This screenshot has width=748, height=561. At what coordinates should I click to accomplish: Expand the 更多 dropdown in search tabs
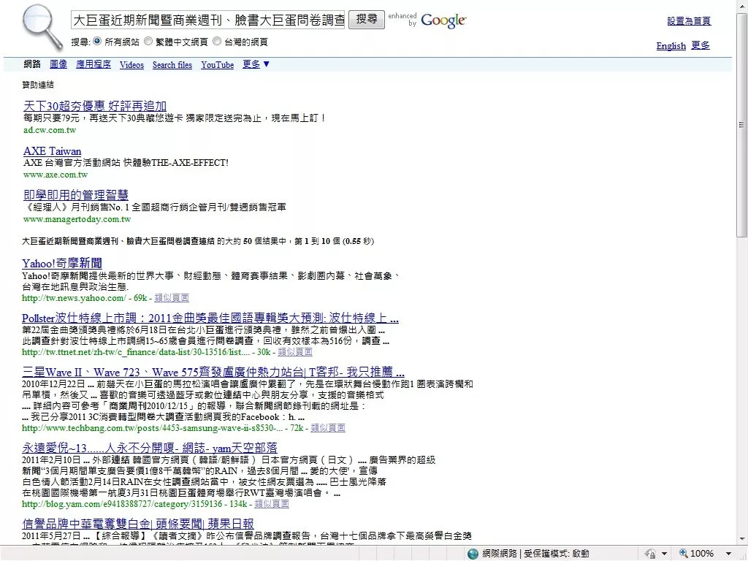point(256,64)
